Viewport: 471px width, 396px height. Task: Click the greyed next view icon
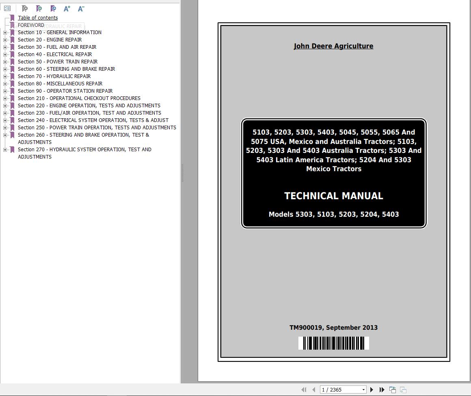click(x=403, y=389)
